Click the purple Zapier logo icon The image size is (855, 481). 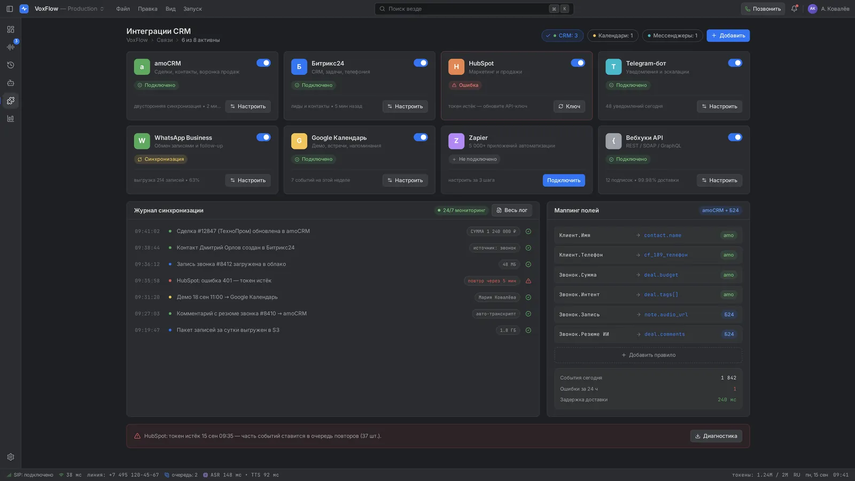[x=456, y=141]
